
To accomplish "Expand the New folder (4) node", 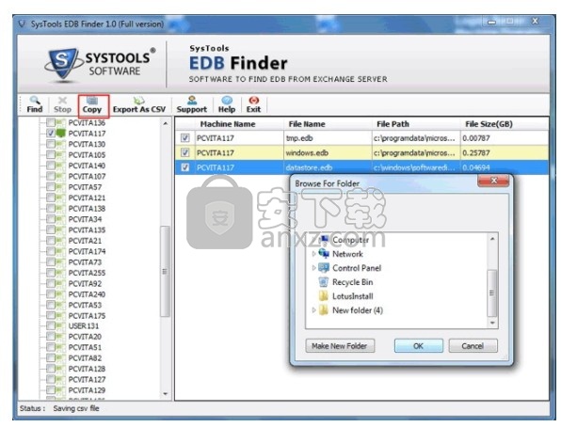I will coord(313,310).
